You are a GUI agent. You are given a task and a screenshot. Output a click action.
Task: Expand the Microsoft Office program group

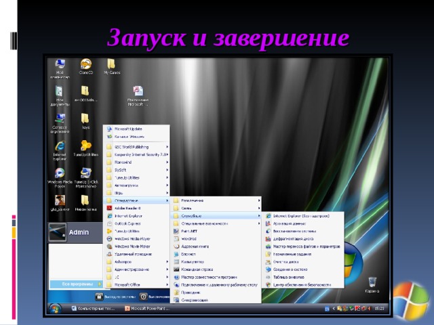tap(138, 284)
